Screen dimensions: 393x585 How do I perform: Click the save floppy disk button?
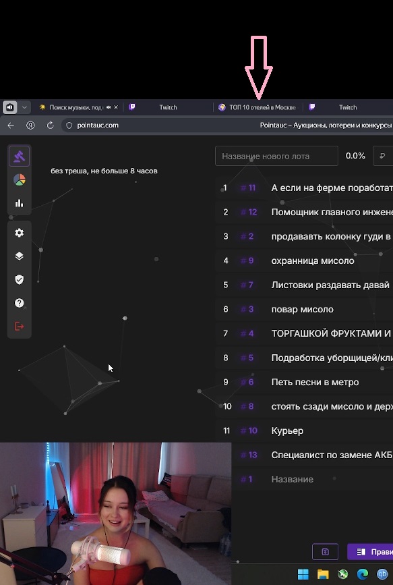pos(325,551)
